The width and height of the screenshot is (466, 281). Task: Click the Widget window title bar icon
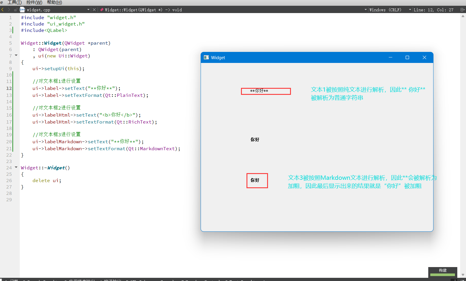(206, 57)
